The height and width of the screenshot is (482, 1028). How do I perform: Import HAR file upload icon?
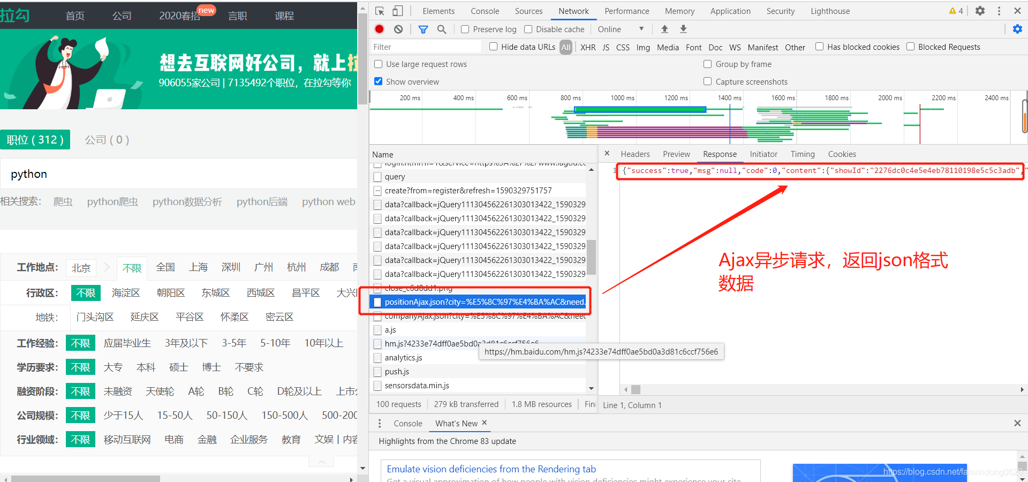click(x=664, y=29)
